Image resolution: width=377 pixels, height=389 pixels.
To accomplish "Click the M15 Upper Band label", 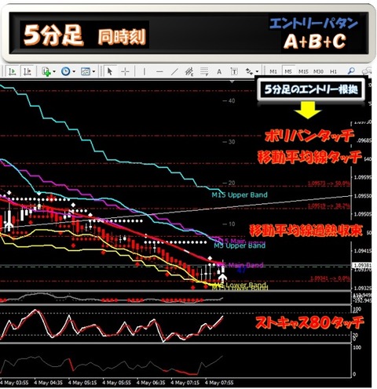I will [x=240, y=194].
